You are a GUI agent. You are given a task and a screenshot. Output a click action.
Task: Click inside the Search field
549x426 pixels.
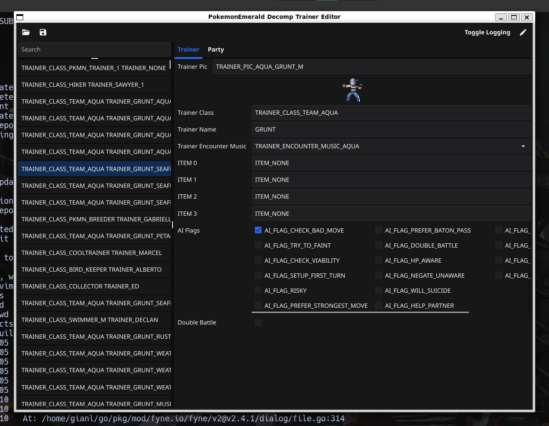coord(94,49)
